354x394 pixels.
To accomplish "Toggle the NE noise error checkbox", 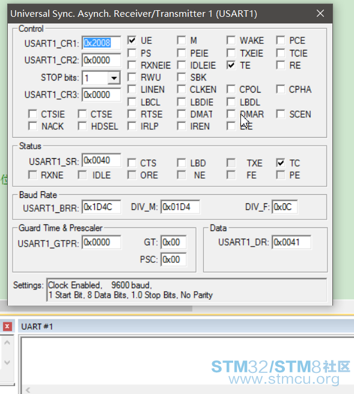I will point(182,175).
